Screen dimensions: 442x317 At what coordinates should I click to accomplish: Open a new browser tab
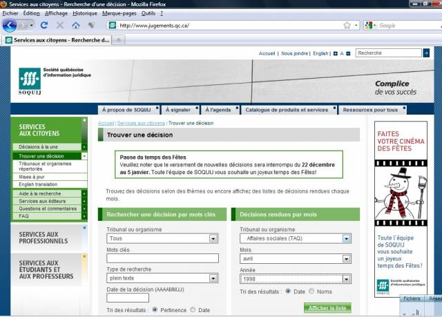tap(120, 40)
